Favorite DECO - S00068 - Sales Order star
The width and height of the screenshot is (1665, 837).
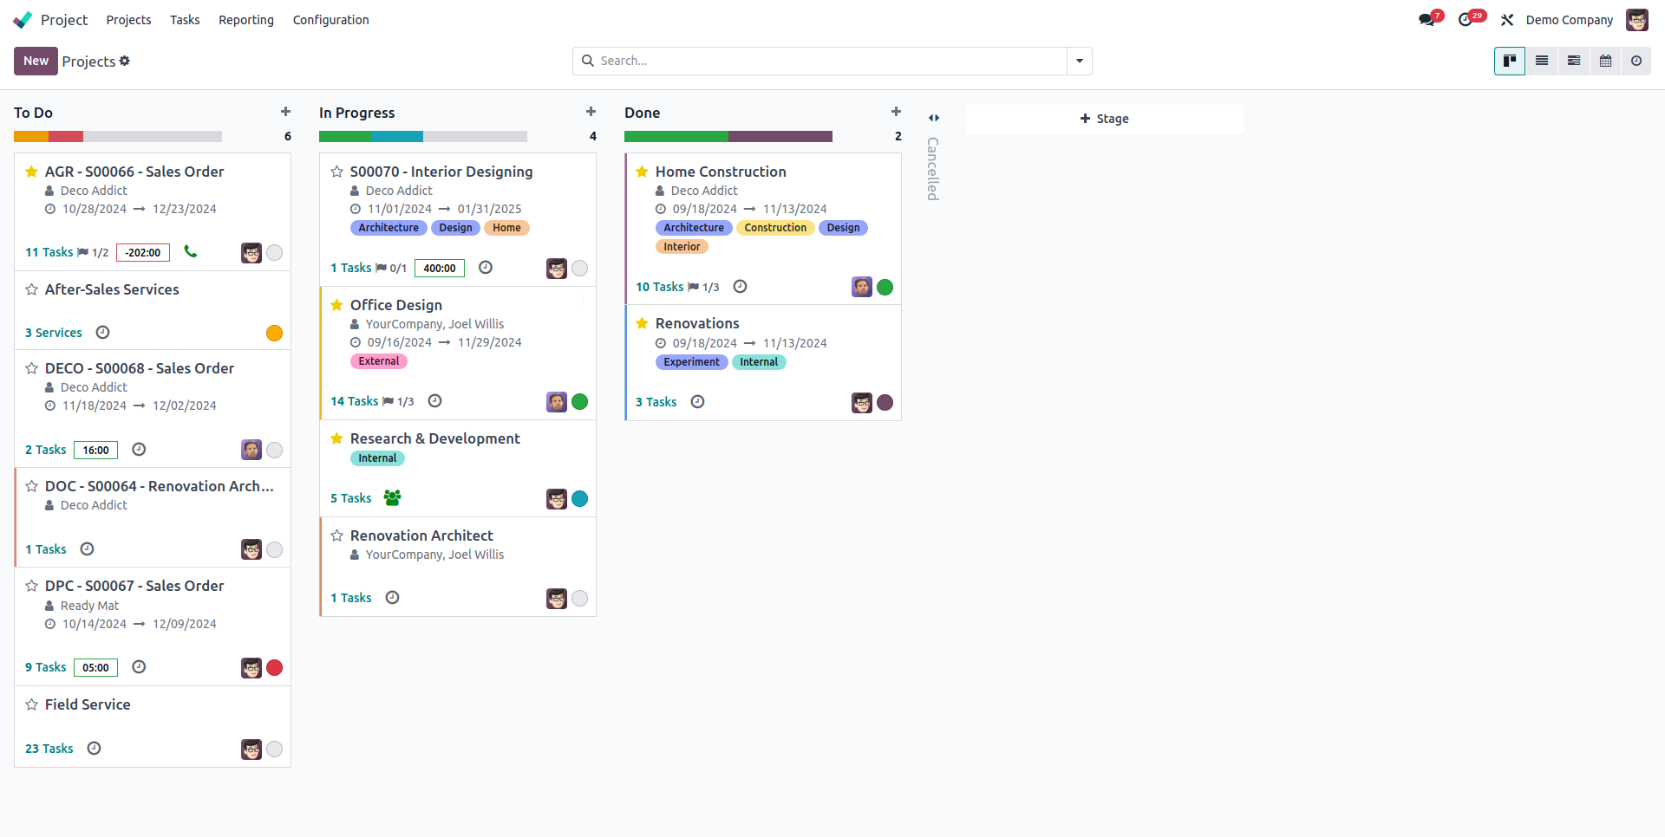pyautogui.click(x=32, y=368)
